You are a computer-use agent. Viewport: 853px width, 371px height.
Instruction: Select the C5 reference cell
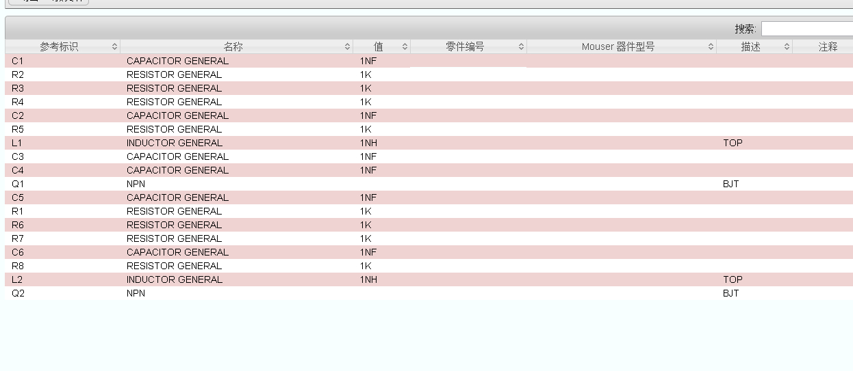tap(18, 197)
